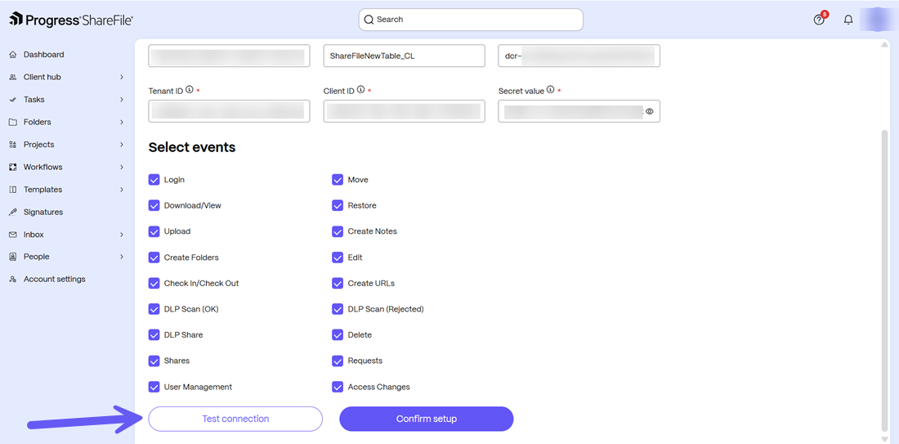
Task: Toggle the Upload event checkbox
Action: click(154, 231)
